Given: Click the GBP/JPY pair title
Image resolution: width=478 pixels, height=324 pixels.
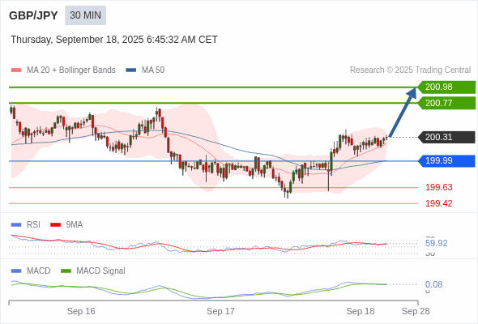Looking at the screenshot, I should 33,15.
